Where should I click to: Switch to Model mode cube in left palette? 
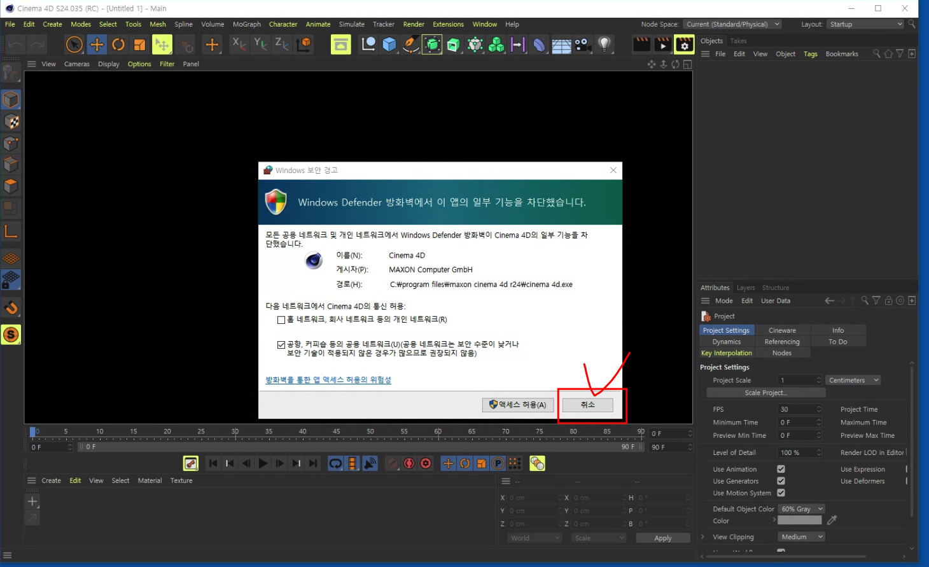(x=11, y=100)
